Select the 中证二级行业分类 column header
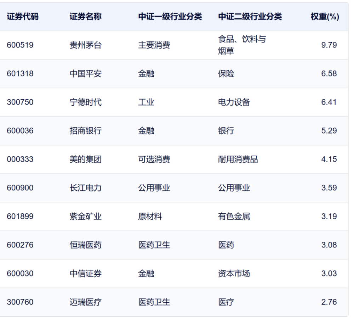 point(250,17)
